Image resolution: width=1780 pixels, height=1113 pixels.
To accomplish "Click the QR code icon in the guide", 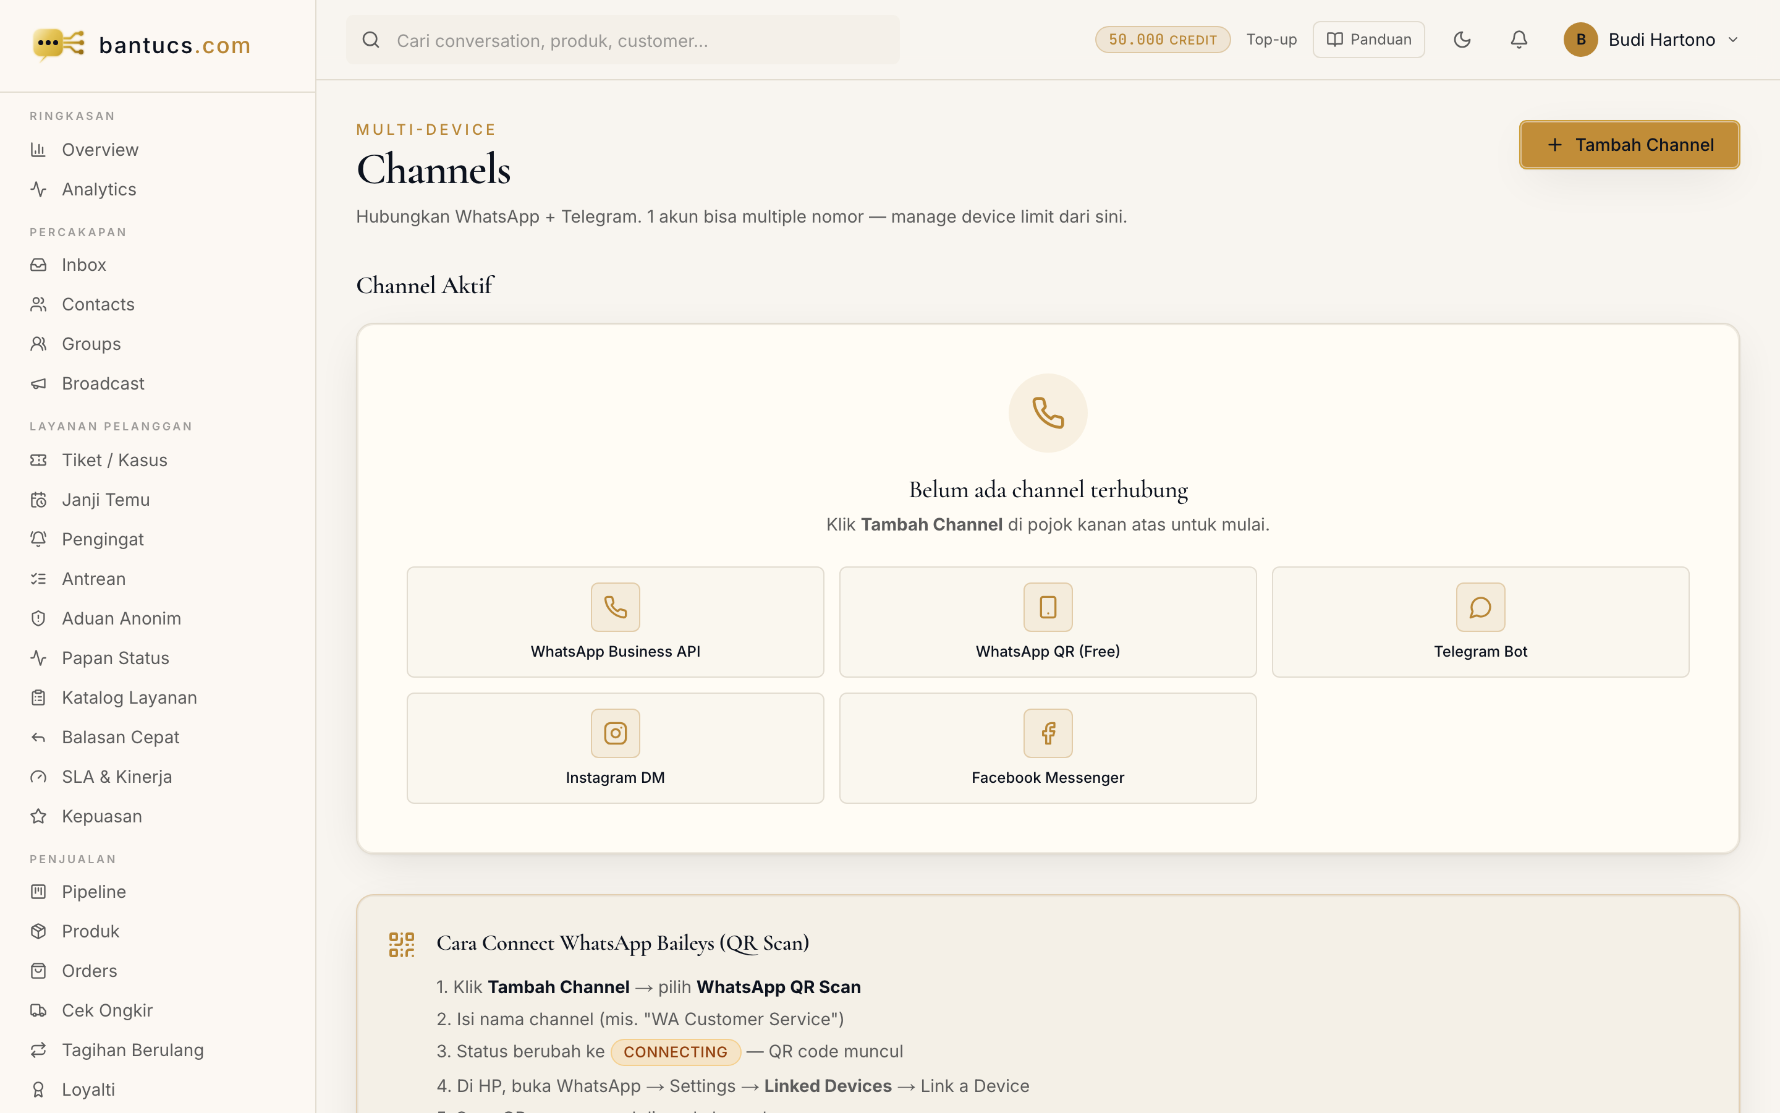I will click(x=402, y=944).
